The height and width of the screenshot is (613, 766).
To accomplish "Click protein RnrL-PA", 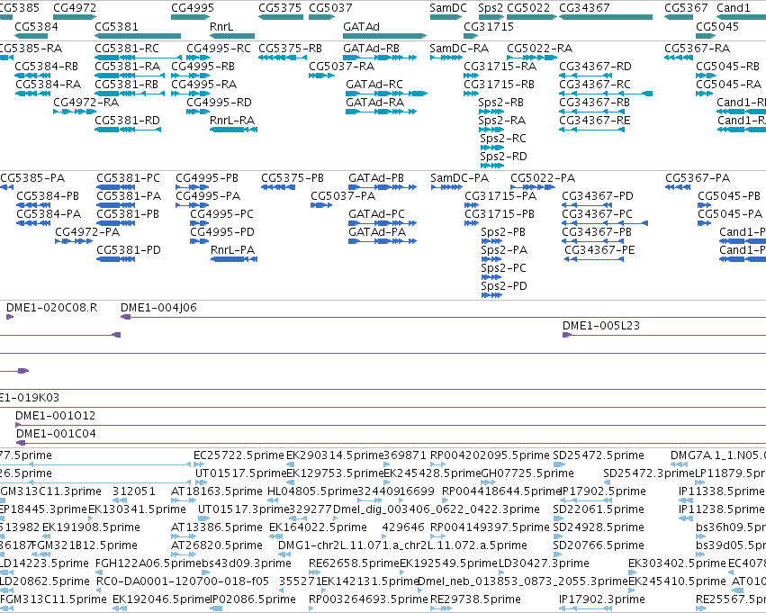I will pos(232,250).
